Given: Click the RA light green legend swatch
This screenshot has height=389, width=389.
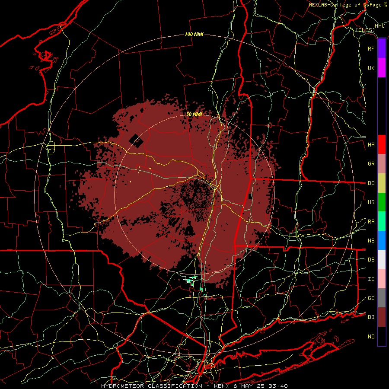Looking at the screenshot, I should click(x=382, y=221).
